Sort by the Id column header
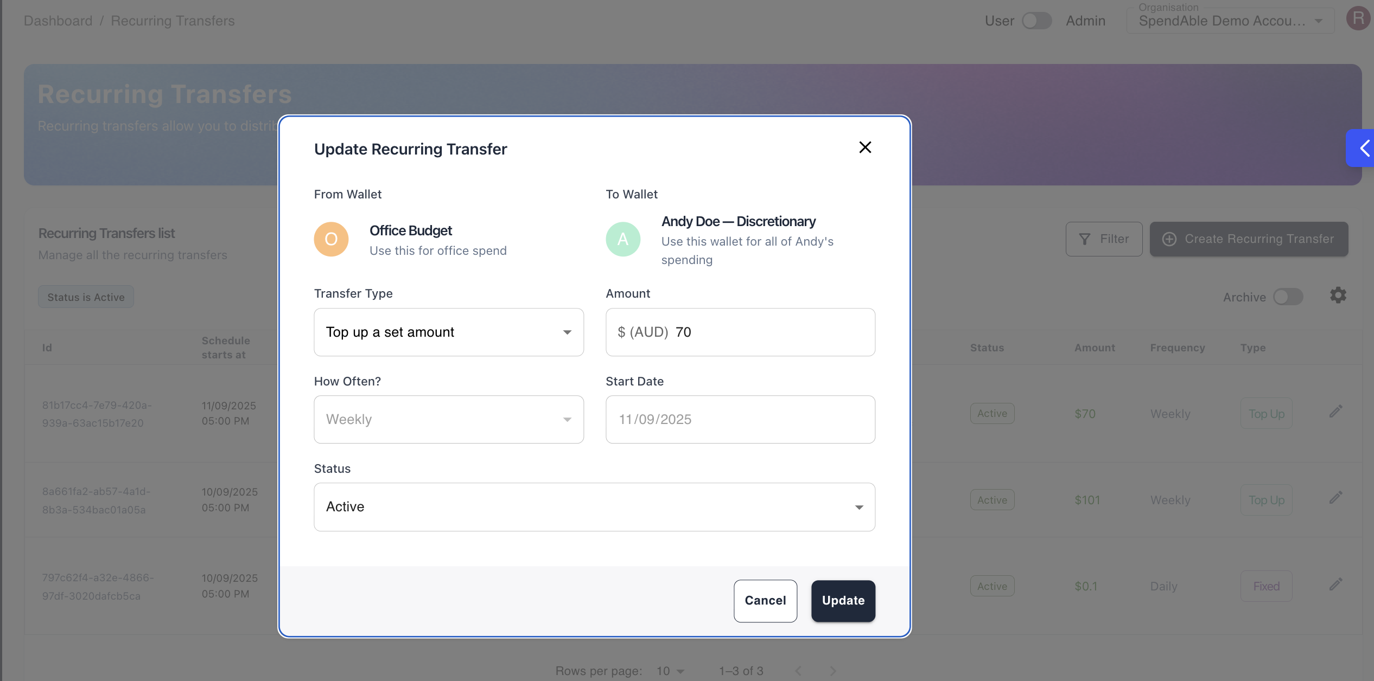 coord(47,348)
